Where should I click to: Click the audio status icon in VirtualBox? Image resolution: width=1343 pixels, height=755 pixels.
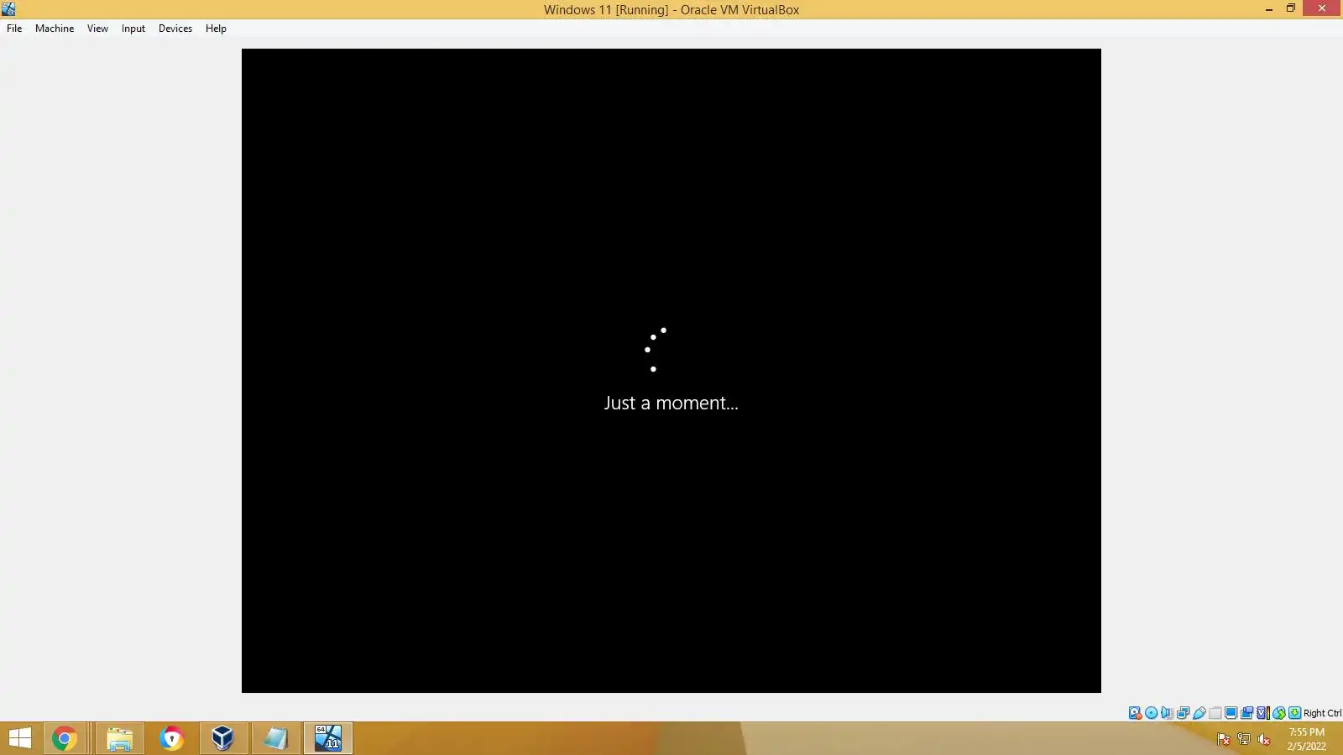pos(1168,713)
